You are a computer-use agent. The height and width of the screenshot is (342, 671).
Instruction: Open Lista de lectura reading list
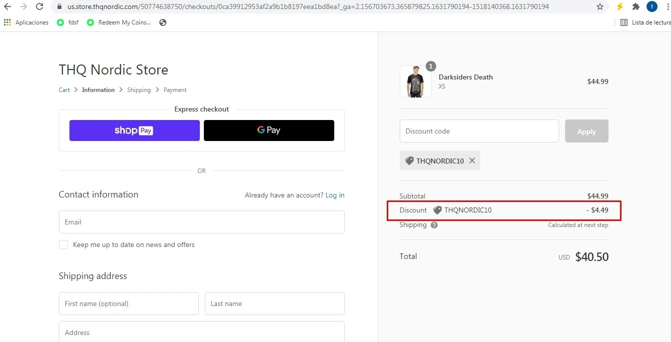645,22
